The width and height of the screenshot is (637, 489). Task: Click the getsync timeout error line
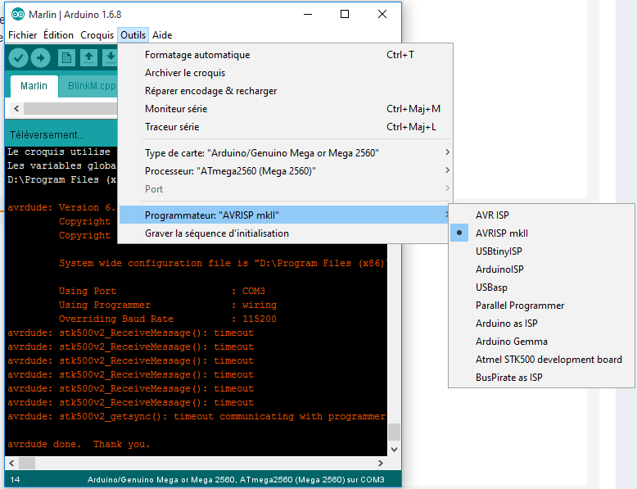(x=197, y=416)
